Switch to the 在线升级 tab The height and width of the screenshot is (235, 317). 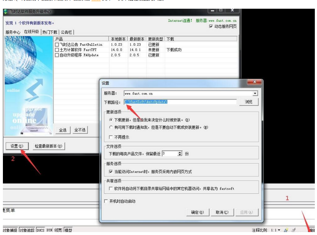pos(31,32)
